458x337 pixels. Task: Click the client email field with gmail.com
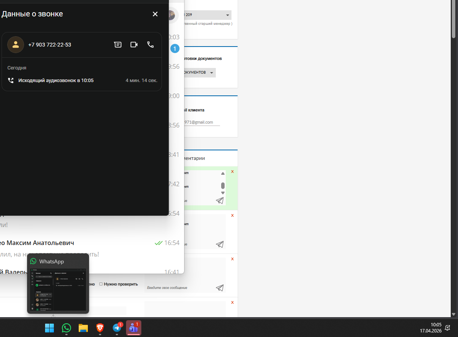202,122
